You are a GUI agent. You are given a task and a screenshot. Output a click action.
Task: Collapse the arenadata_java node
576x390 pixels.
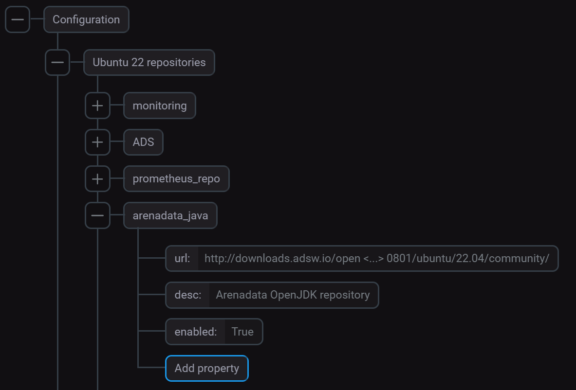click(x=97, y=215)
